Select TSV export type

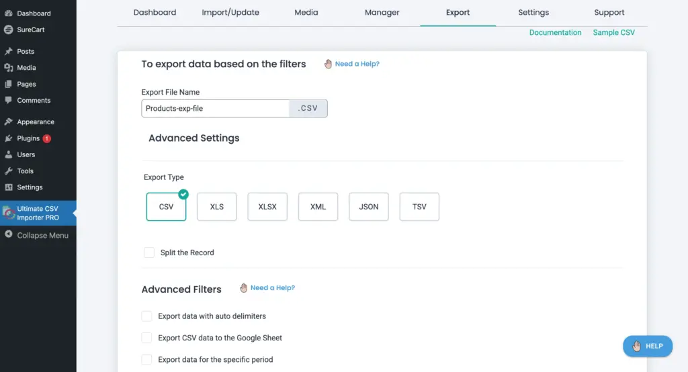tap(419, 207)
